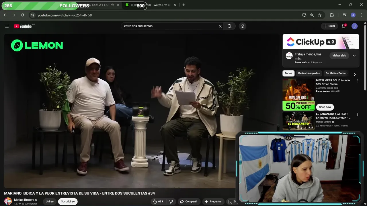Open the Chrome profile avatar
The width and height of the screenshot is (367, 206).
353,15
